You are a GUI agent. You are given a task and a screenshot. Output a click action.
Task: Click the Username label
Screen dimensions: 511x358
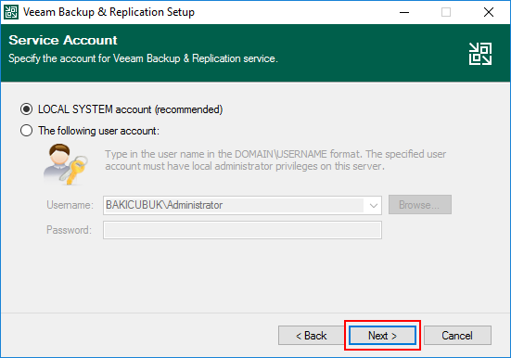click(x=70, y=205)
